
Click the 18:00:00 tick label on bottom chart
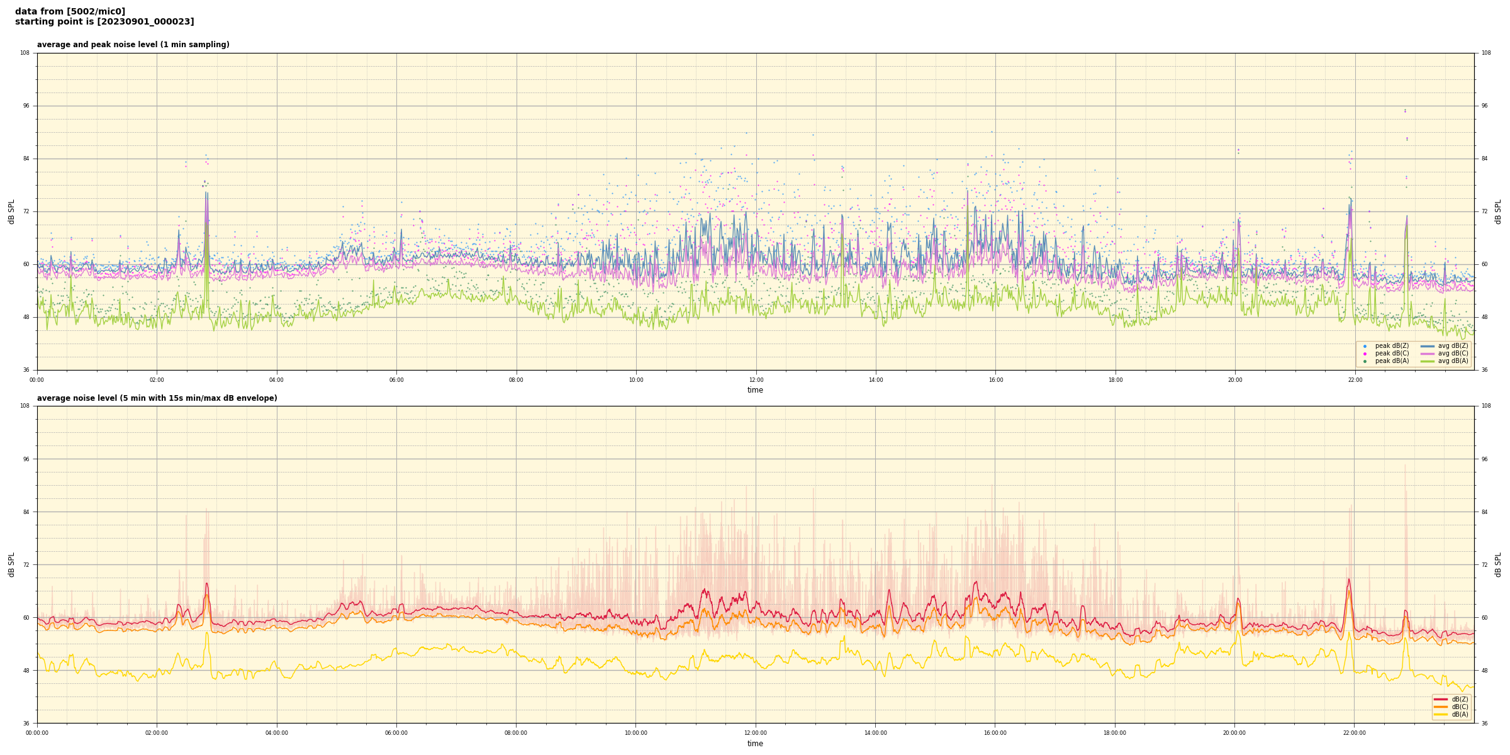(x=1115, y=733)
